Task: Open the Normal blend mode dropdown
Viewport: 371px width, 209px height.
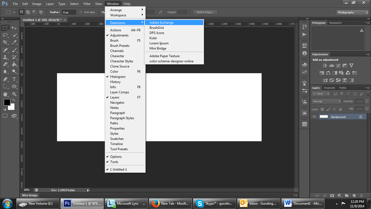Action: click(326, 101)
